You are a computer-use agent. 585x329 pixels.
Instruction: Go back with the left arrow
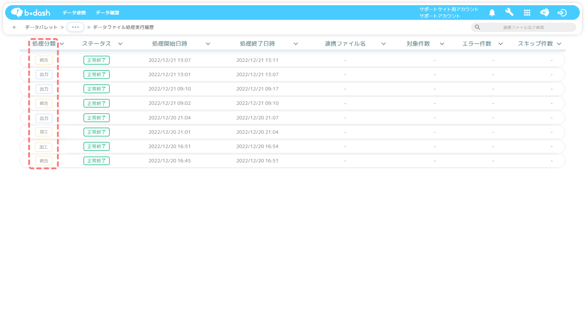pyautogui.click(x=15, y=27)
